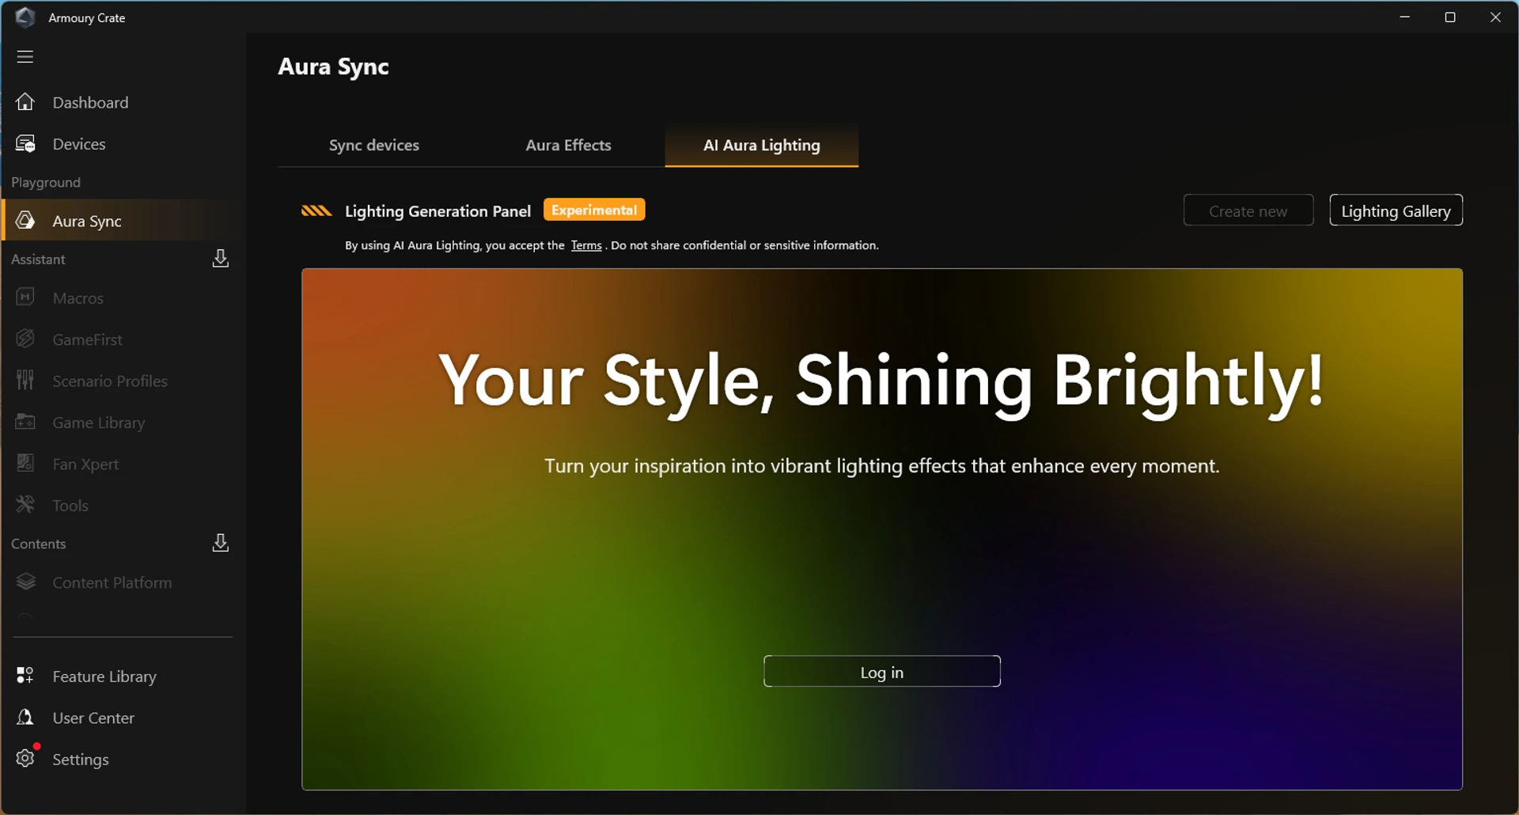The width and height of the screenshot is (1519, 815).
Task: Toggle the hamburger navigation menu
Action: coord(25,57)
